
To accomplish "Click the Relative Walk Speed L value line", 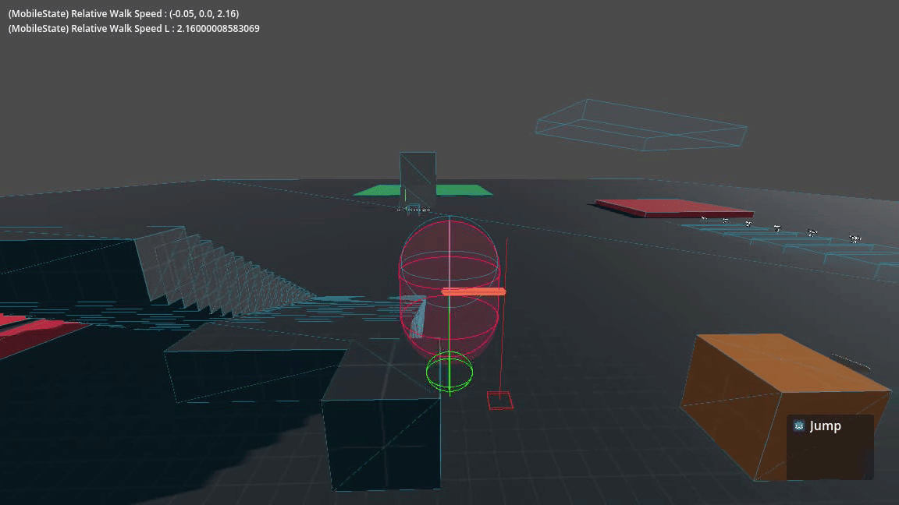I will (133, 28).
